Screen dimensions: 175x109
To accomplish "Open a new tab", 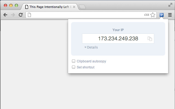I will coord(82,7).
